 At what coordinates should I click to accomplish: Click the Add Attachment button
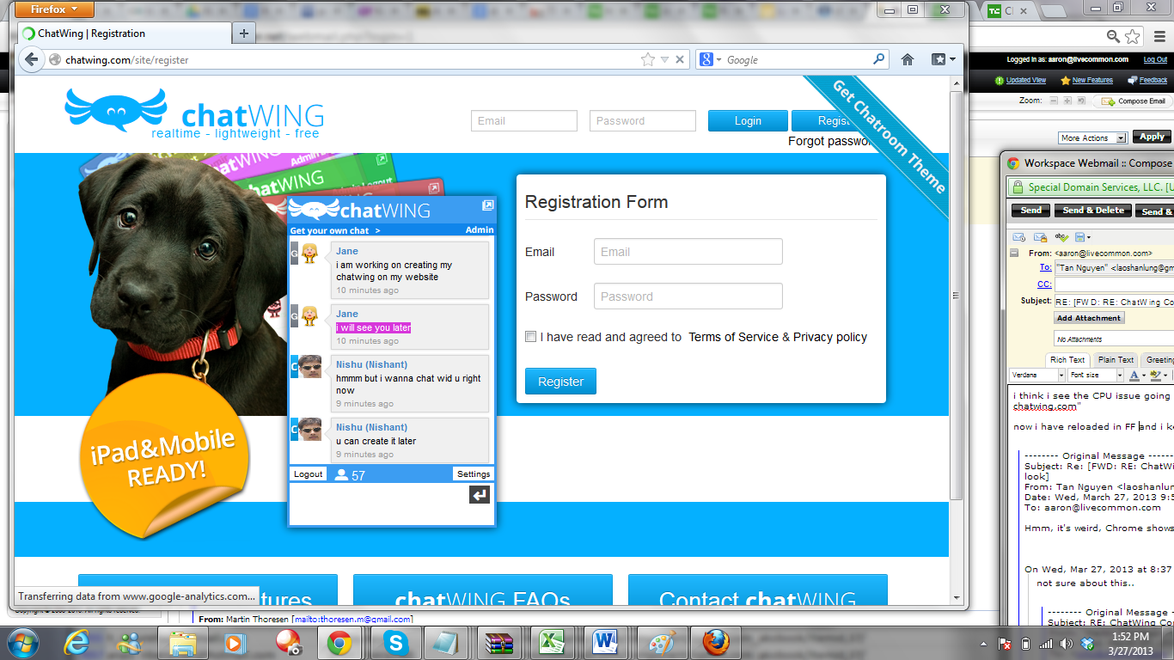coord(1089,318)
